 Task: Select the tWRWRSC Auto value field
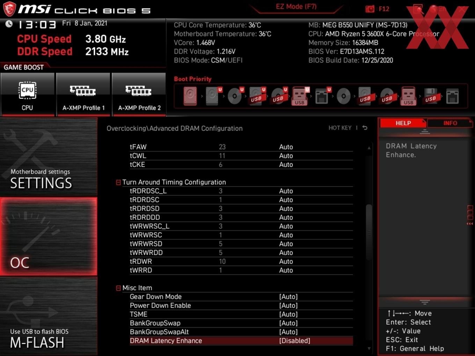click(x=286, y=235)
